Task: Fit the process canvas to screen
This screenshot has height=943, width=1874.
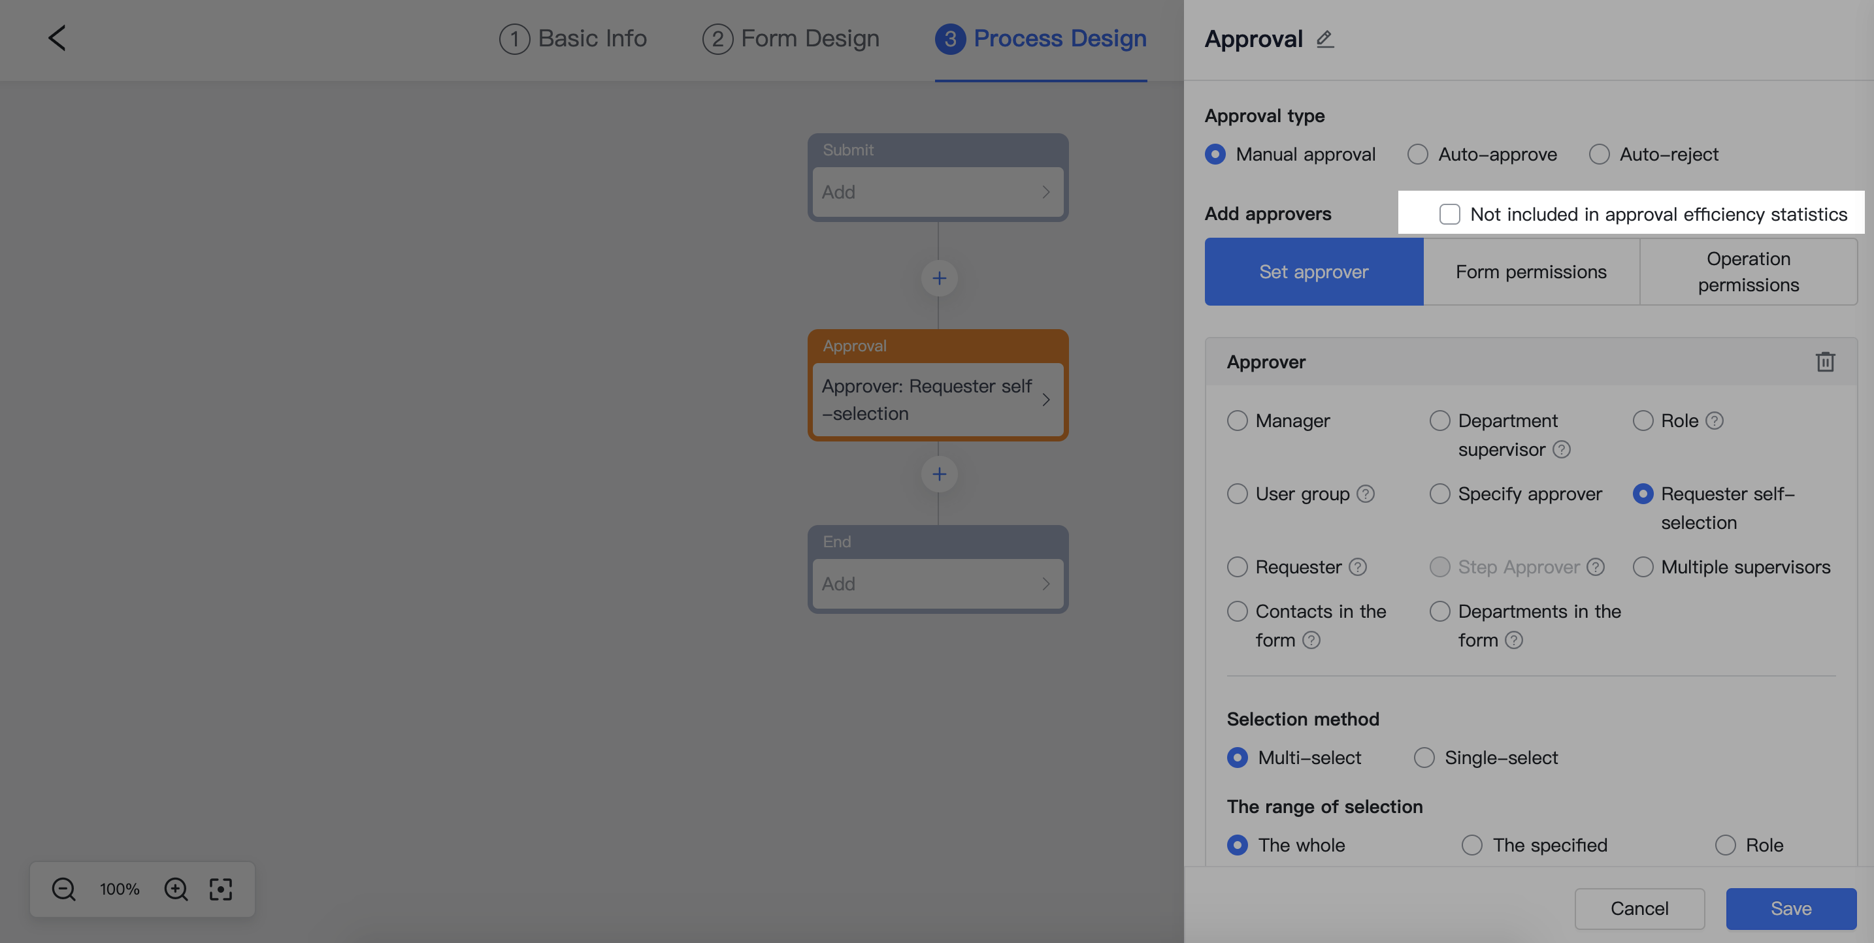Action: (x=220, y=888)
